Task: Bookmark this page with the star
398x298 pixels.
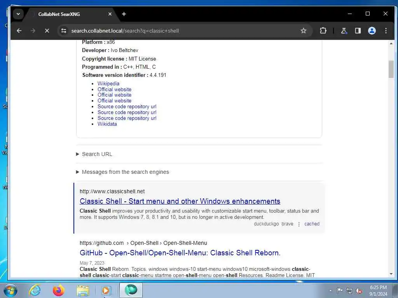Action: (x=303, y=31)
